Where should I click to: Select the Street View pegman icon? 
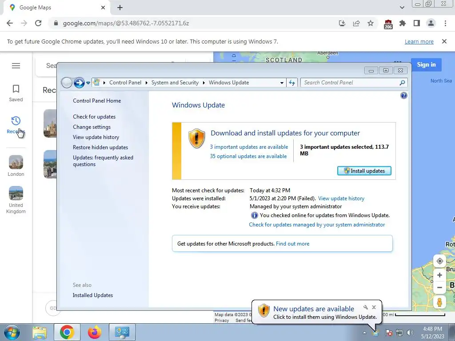[439, 302]
